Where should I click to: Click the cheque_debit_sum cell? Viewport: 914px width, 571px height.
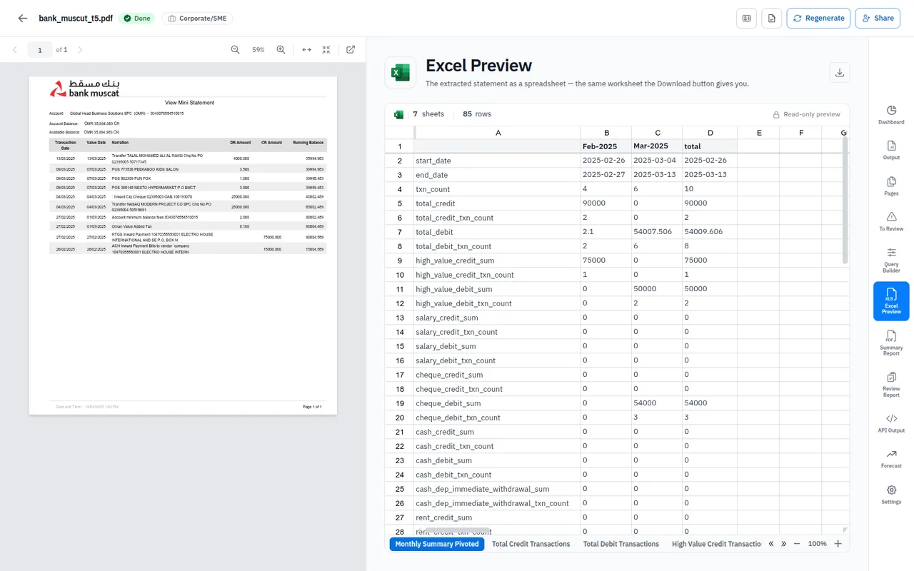pyautogui.click(x=498, y=403)
